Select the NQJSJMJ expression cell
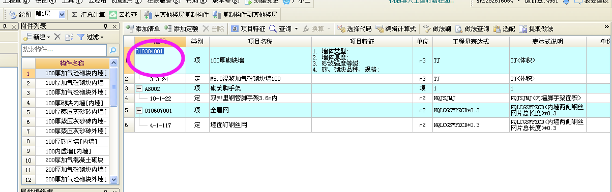The width and height of the screenshot is (612, 192). click(x=471, y=98)
